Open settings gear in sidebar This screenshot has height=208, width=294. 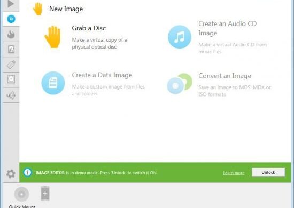click(11, 174)
